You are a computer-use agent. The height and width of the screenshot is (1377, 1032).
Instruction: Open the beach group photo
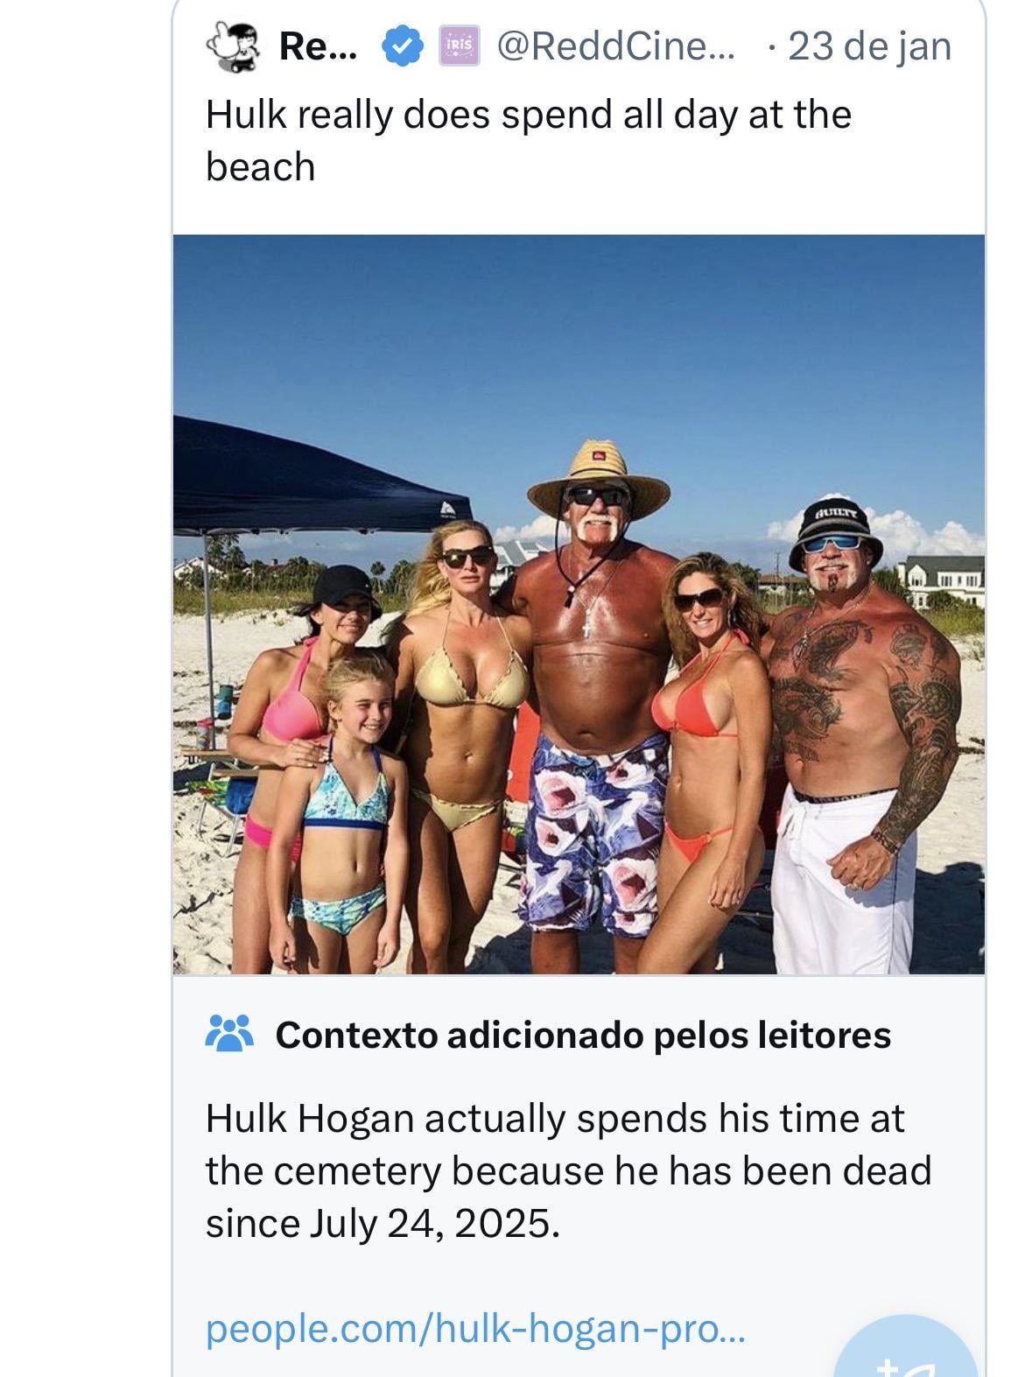click(579, 604)
